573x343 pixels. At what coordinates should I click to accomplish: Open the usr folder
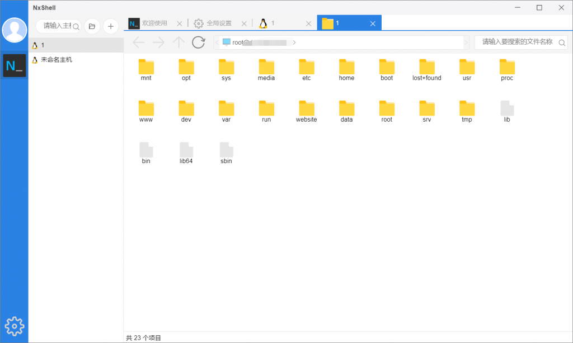coord(467,70)
